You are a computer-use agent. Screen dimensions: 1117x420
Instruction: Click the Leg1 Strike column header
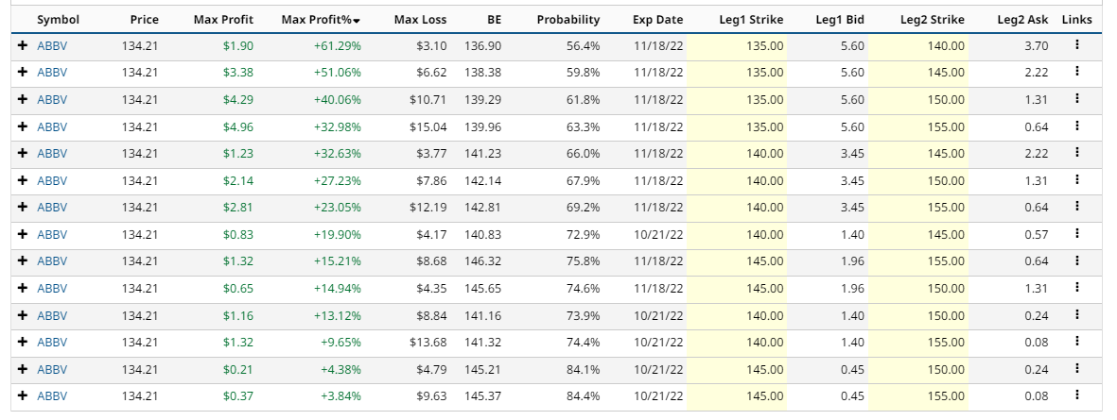coord(750,19)
